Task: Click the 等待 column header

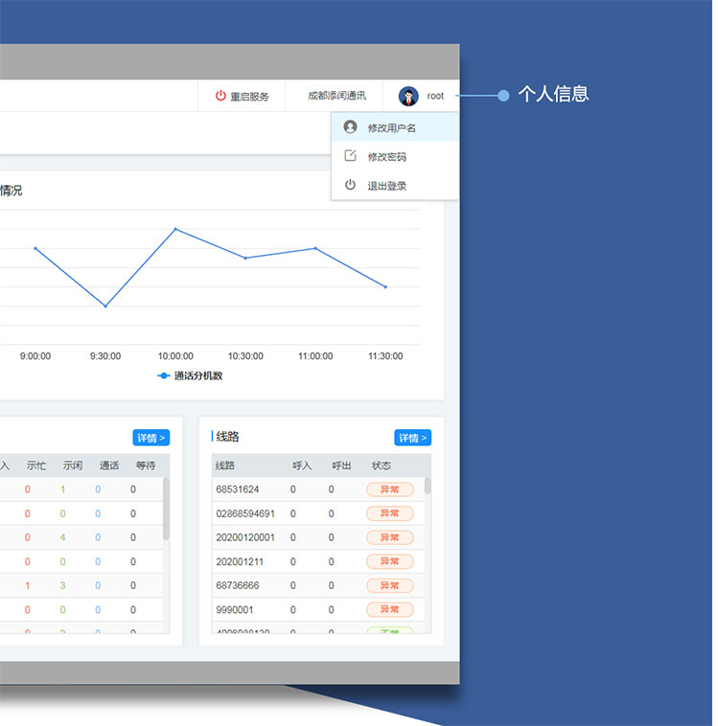Action: [x=146, y=465]
